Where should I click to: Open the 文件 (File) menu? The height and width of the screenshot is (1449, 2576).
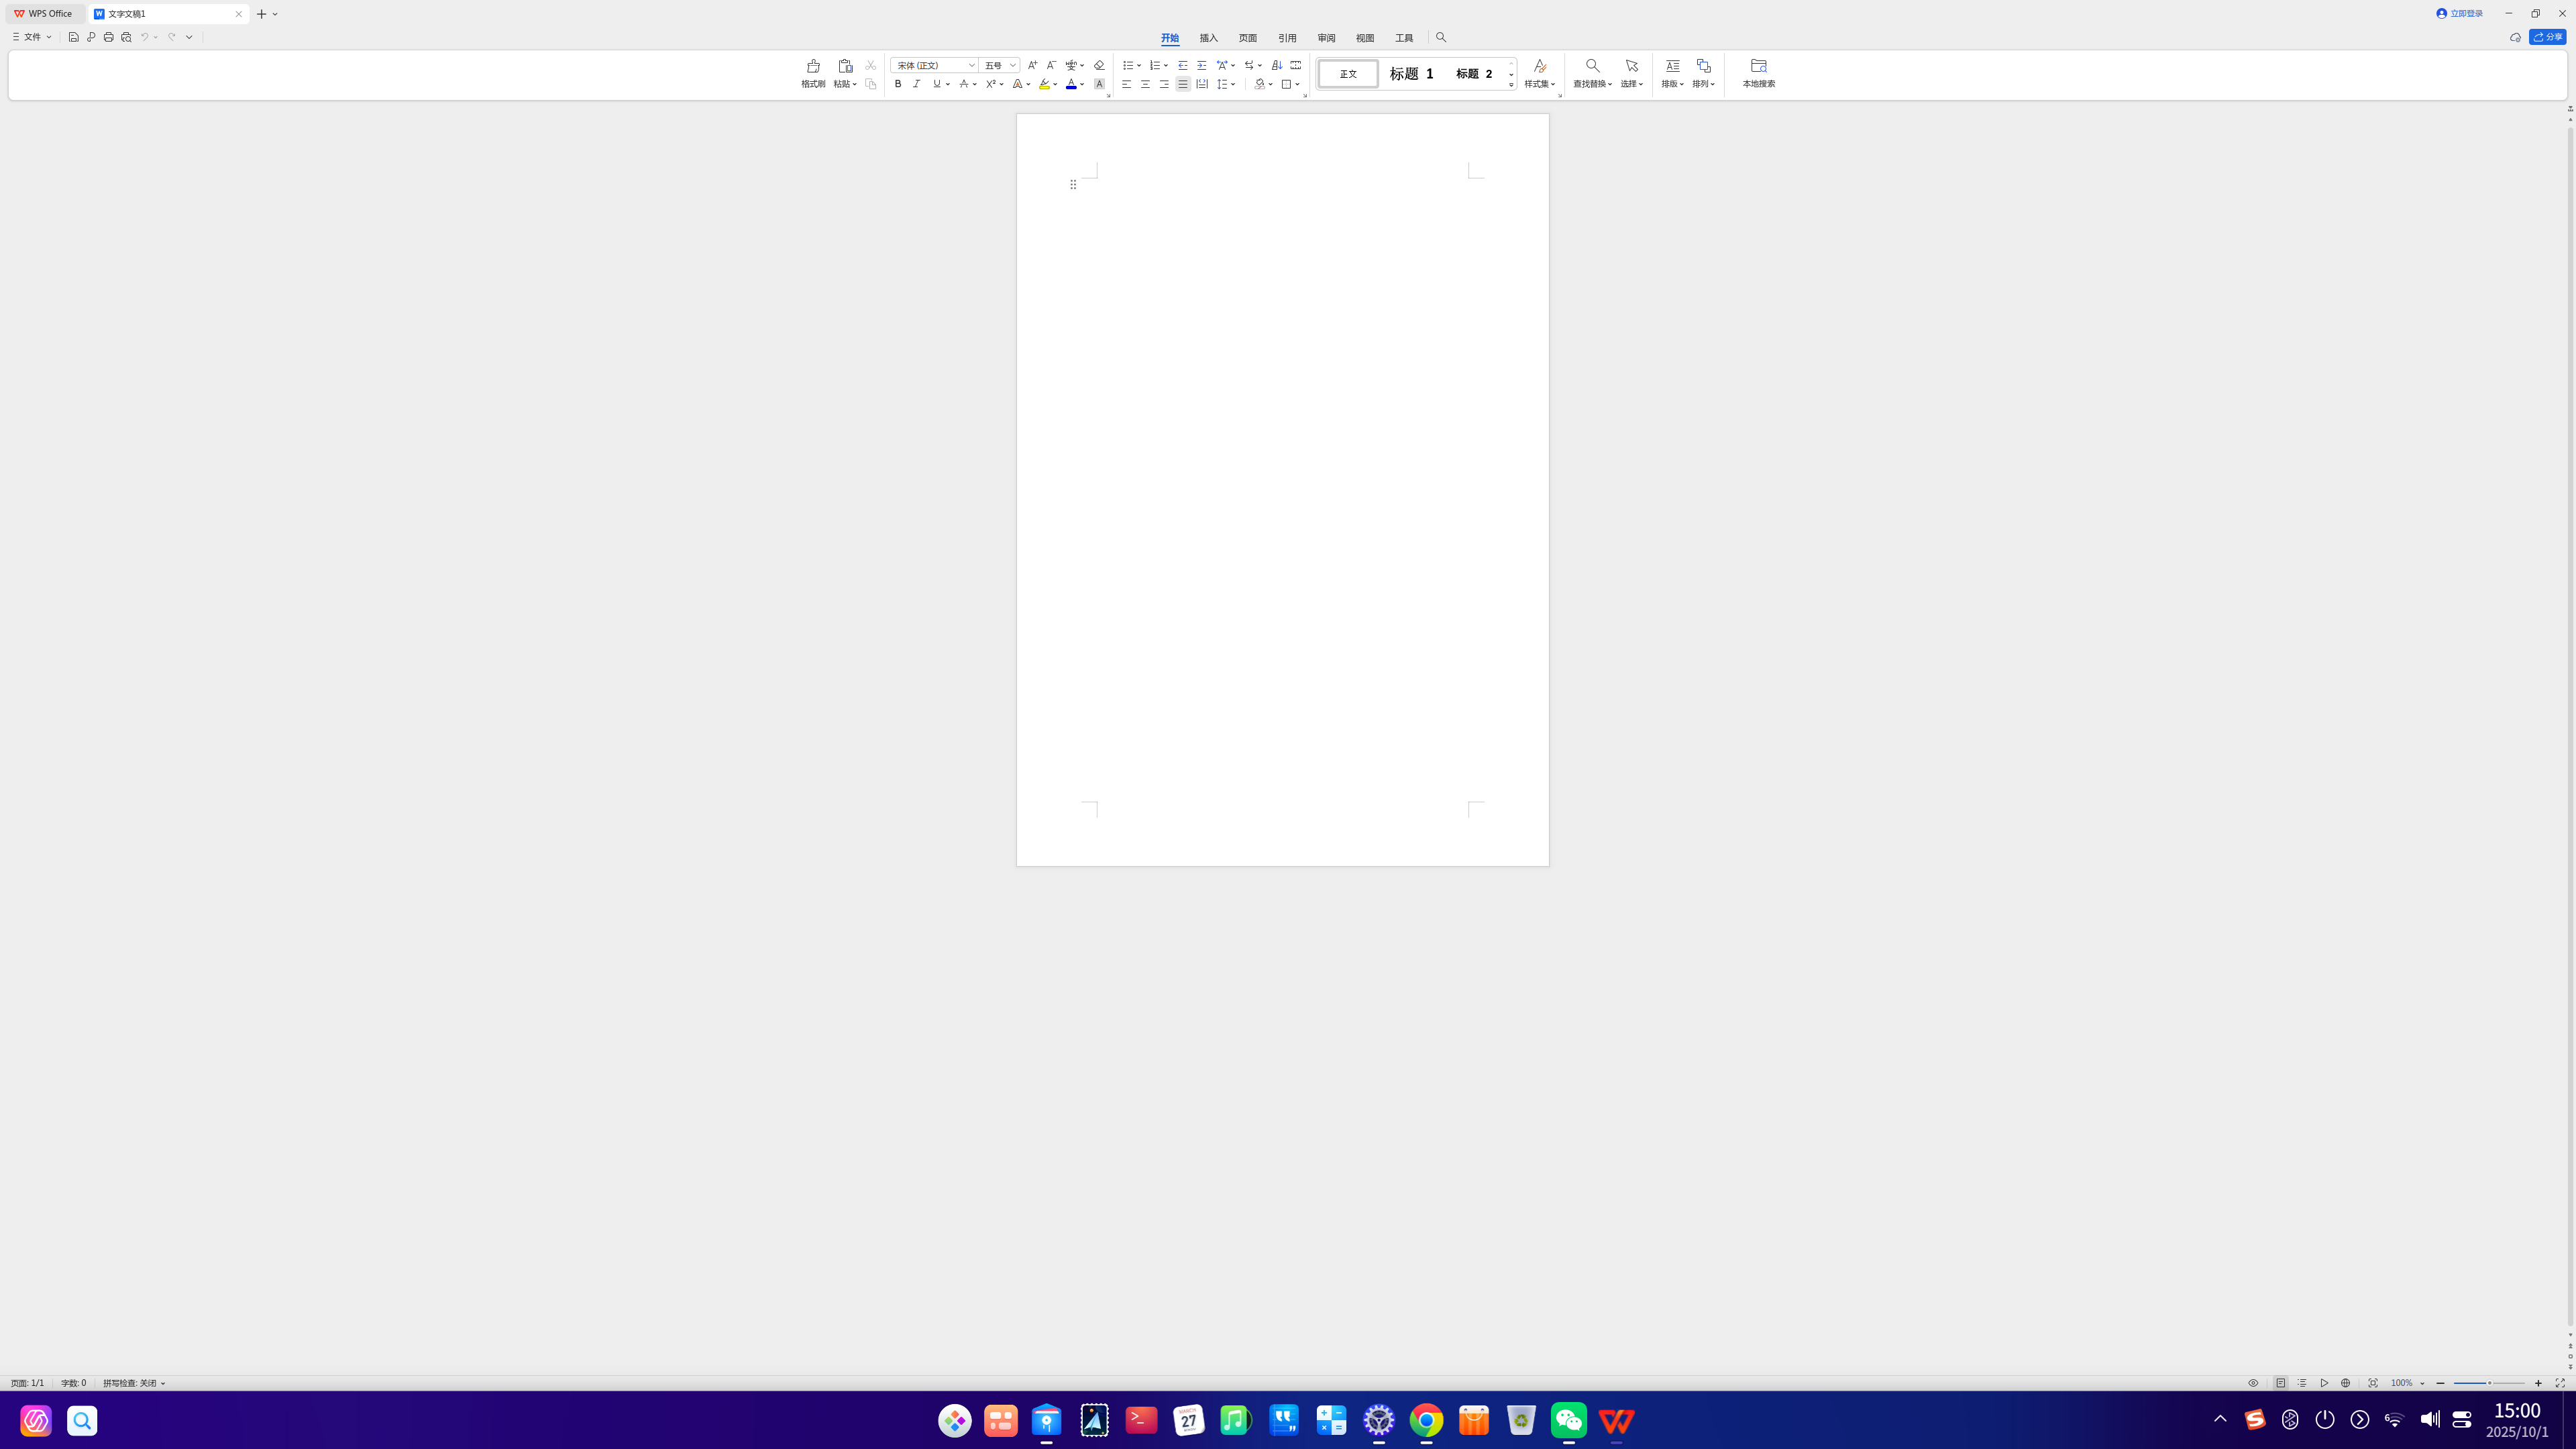[32, 37]
